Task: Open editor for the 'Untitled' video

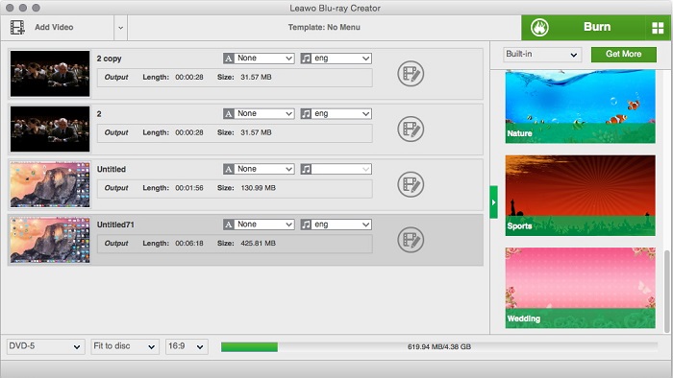Action: (411, 184)
